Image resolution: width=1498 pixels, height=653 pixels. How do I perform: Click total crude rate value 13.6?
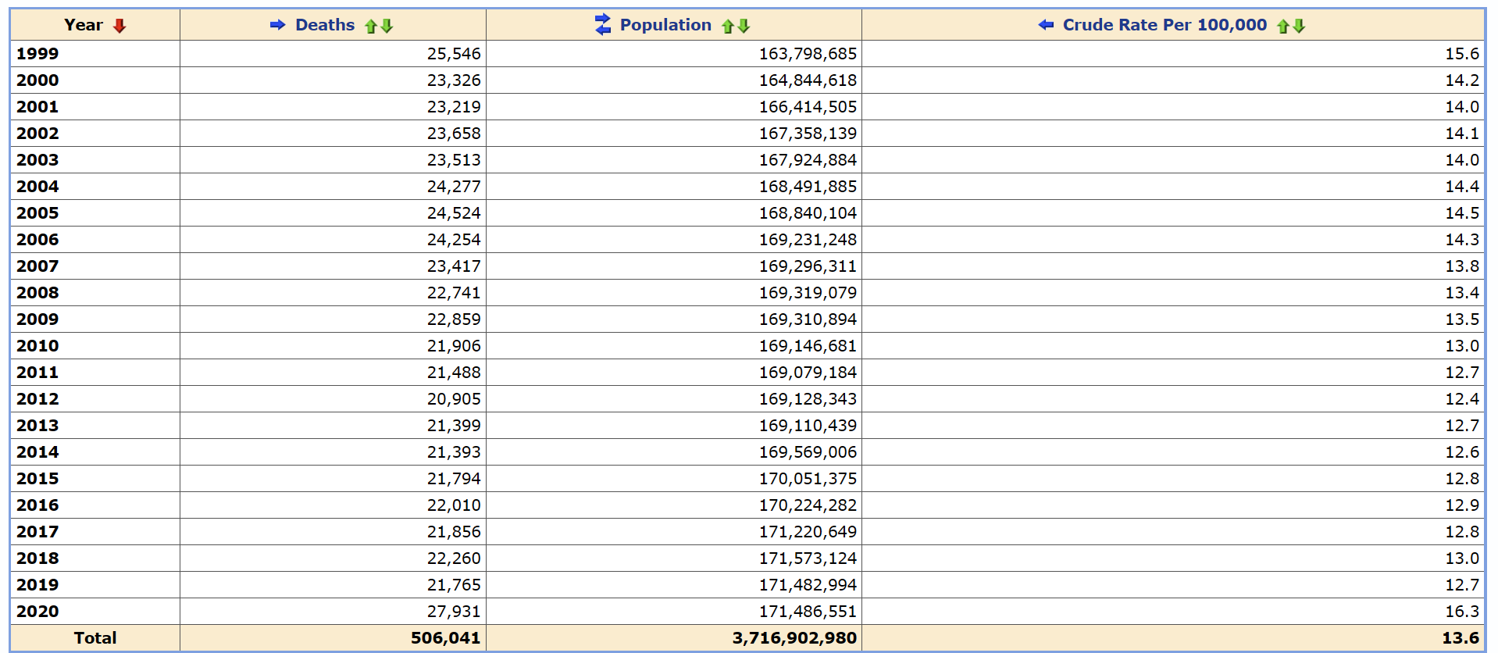click(x=1461, y=638)
